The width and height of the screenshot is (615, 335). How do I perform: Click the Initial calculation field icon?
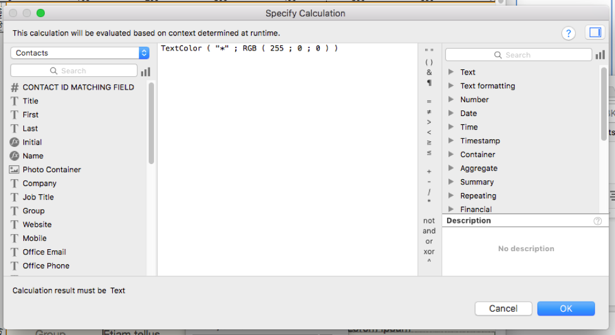coord(15,142)
